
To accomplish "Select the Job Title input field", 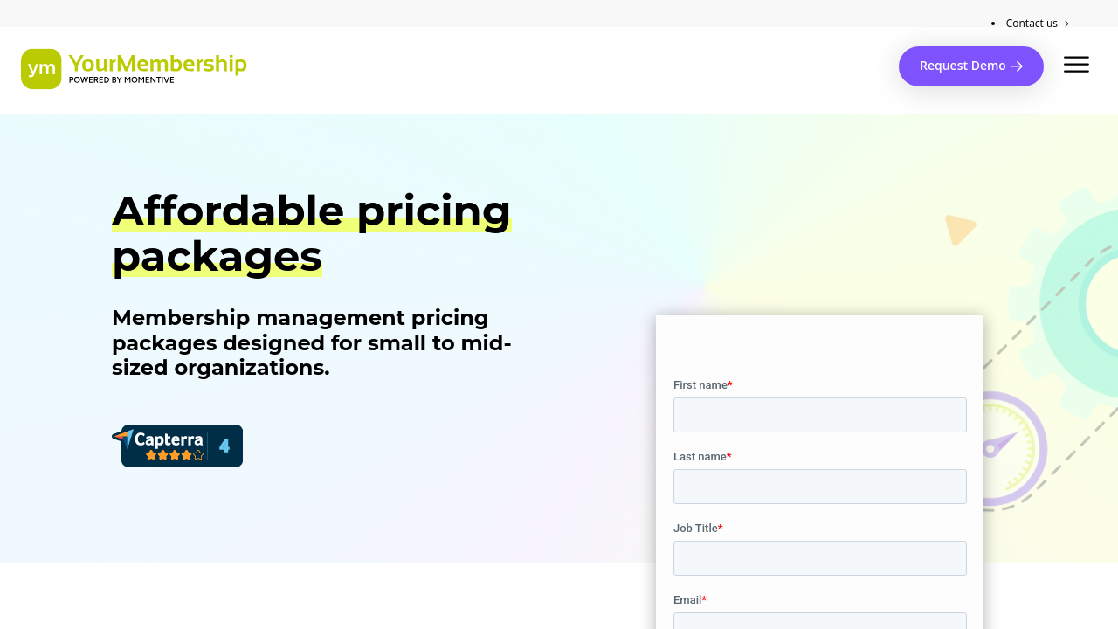I will [x=819, y=558].
